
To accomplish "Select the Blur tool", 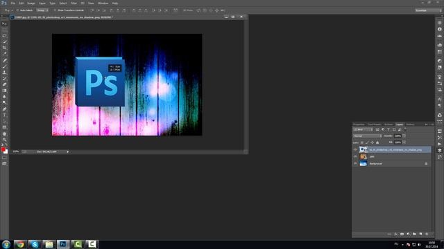I will (4, 97).
